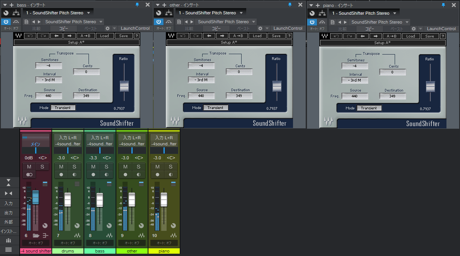Click the redo icon in the other plugin toolbar
Viewport: 460px width, 256px height.
tap(196, 36)
